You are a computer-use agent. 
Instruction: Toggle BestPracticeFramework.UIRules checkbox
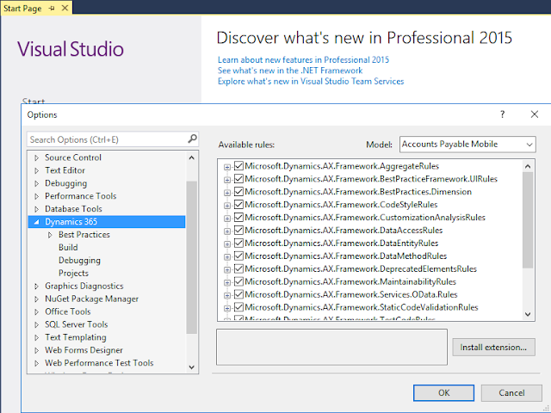(239, 179)
